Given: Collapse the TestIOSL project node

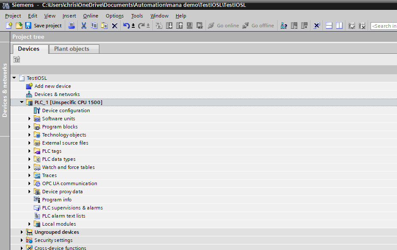Looking at the screenshot, I should tap(14, 78).
